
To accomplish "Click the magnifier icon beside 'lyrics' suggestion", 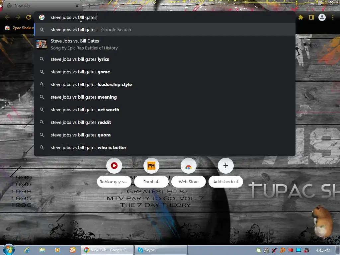I will (x=42, y=59).
